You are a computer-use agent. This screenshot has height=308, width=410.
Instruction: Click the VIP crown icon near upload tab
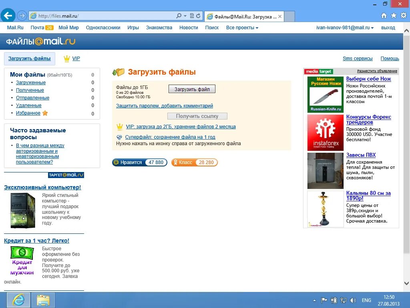tap(67, 59)
